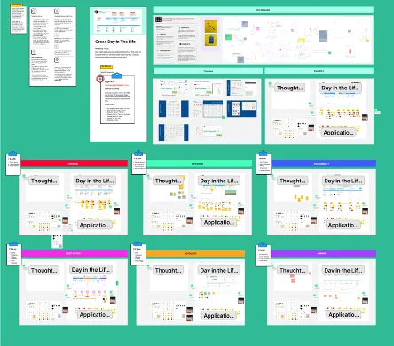Viewport: 394px width, 346px height.
Task: Select Day in the Lif label in magenta frame
Action: (x=91, y=269)
